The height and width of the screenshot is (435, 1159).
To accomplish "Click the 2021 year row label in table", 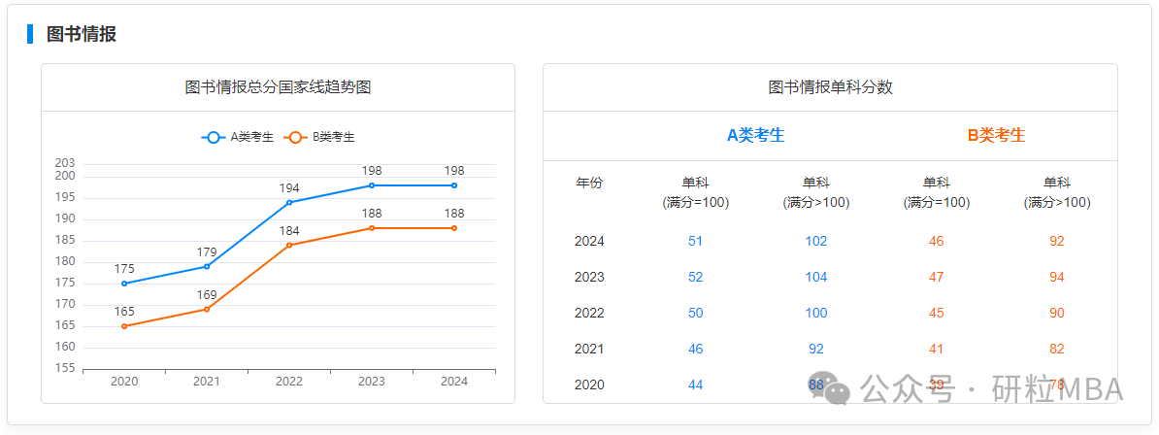I will click(x=589, y=349).
